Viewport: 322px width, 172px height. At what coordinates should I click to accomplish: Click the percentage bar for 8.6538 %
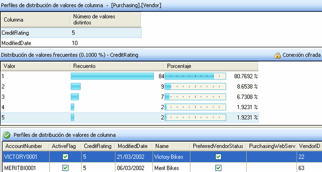click(195, 86)
